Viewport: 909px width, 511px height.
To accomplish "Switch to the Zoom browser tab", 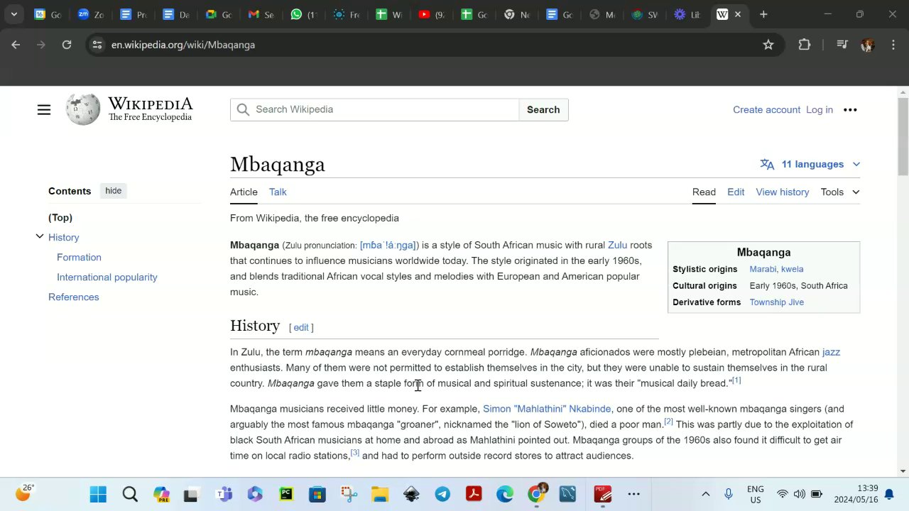I will 91,14.
